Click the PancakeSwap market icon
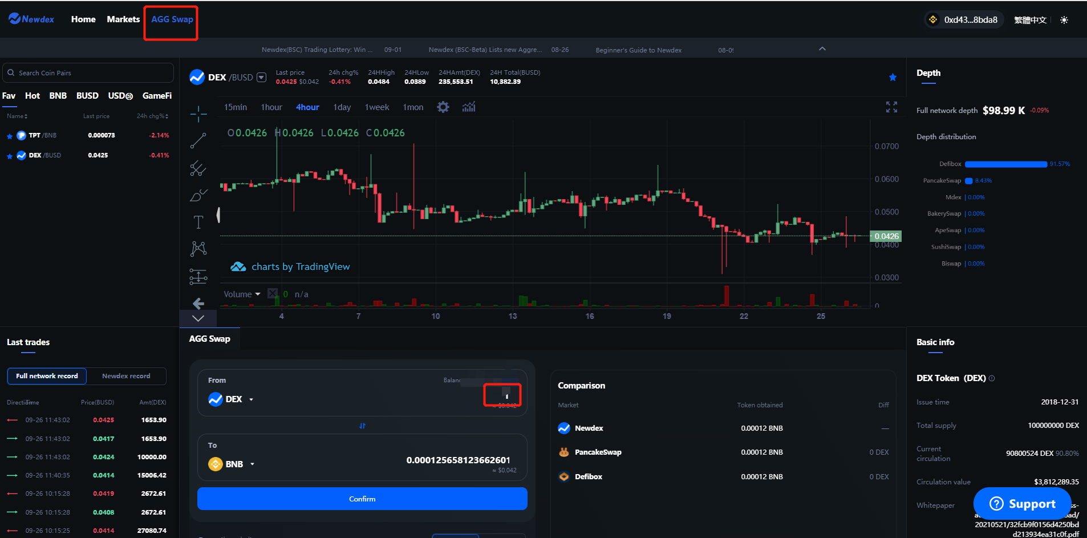The height and width of the screenshot is (538, 1087). pyautogui.click(x=564, y=452)
